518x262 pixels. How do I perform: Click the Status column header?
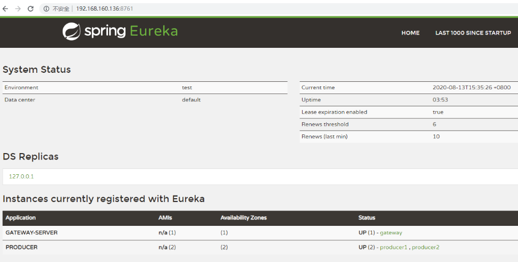coord(367,218)
